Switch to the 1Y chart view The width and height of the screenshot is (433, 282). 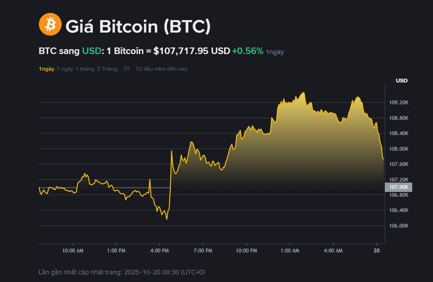tap(127, 69)
